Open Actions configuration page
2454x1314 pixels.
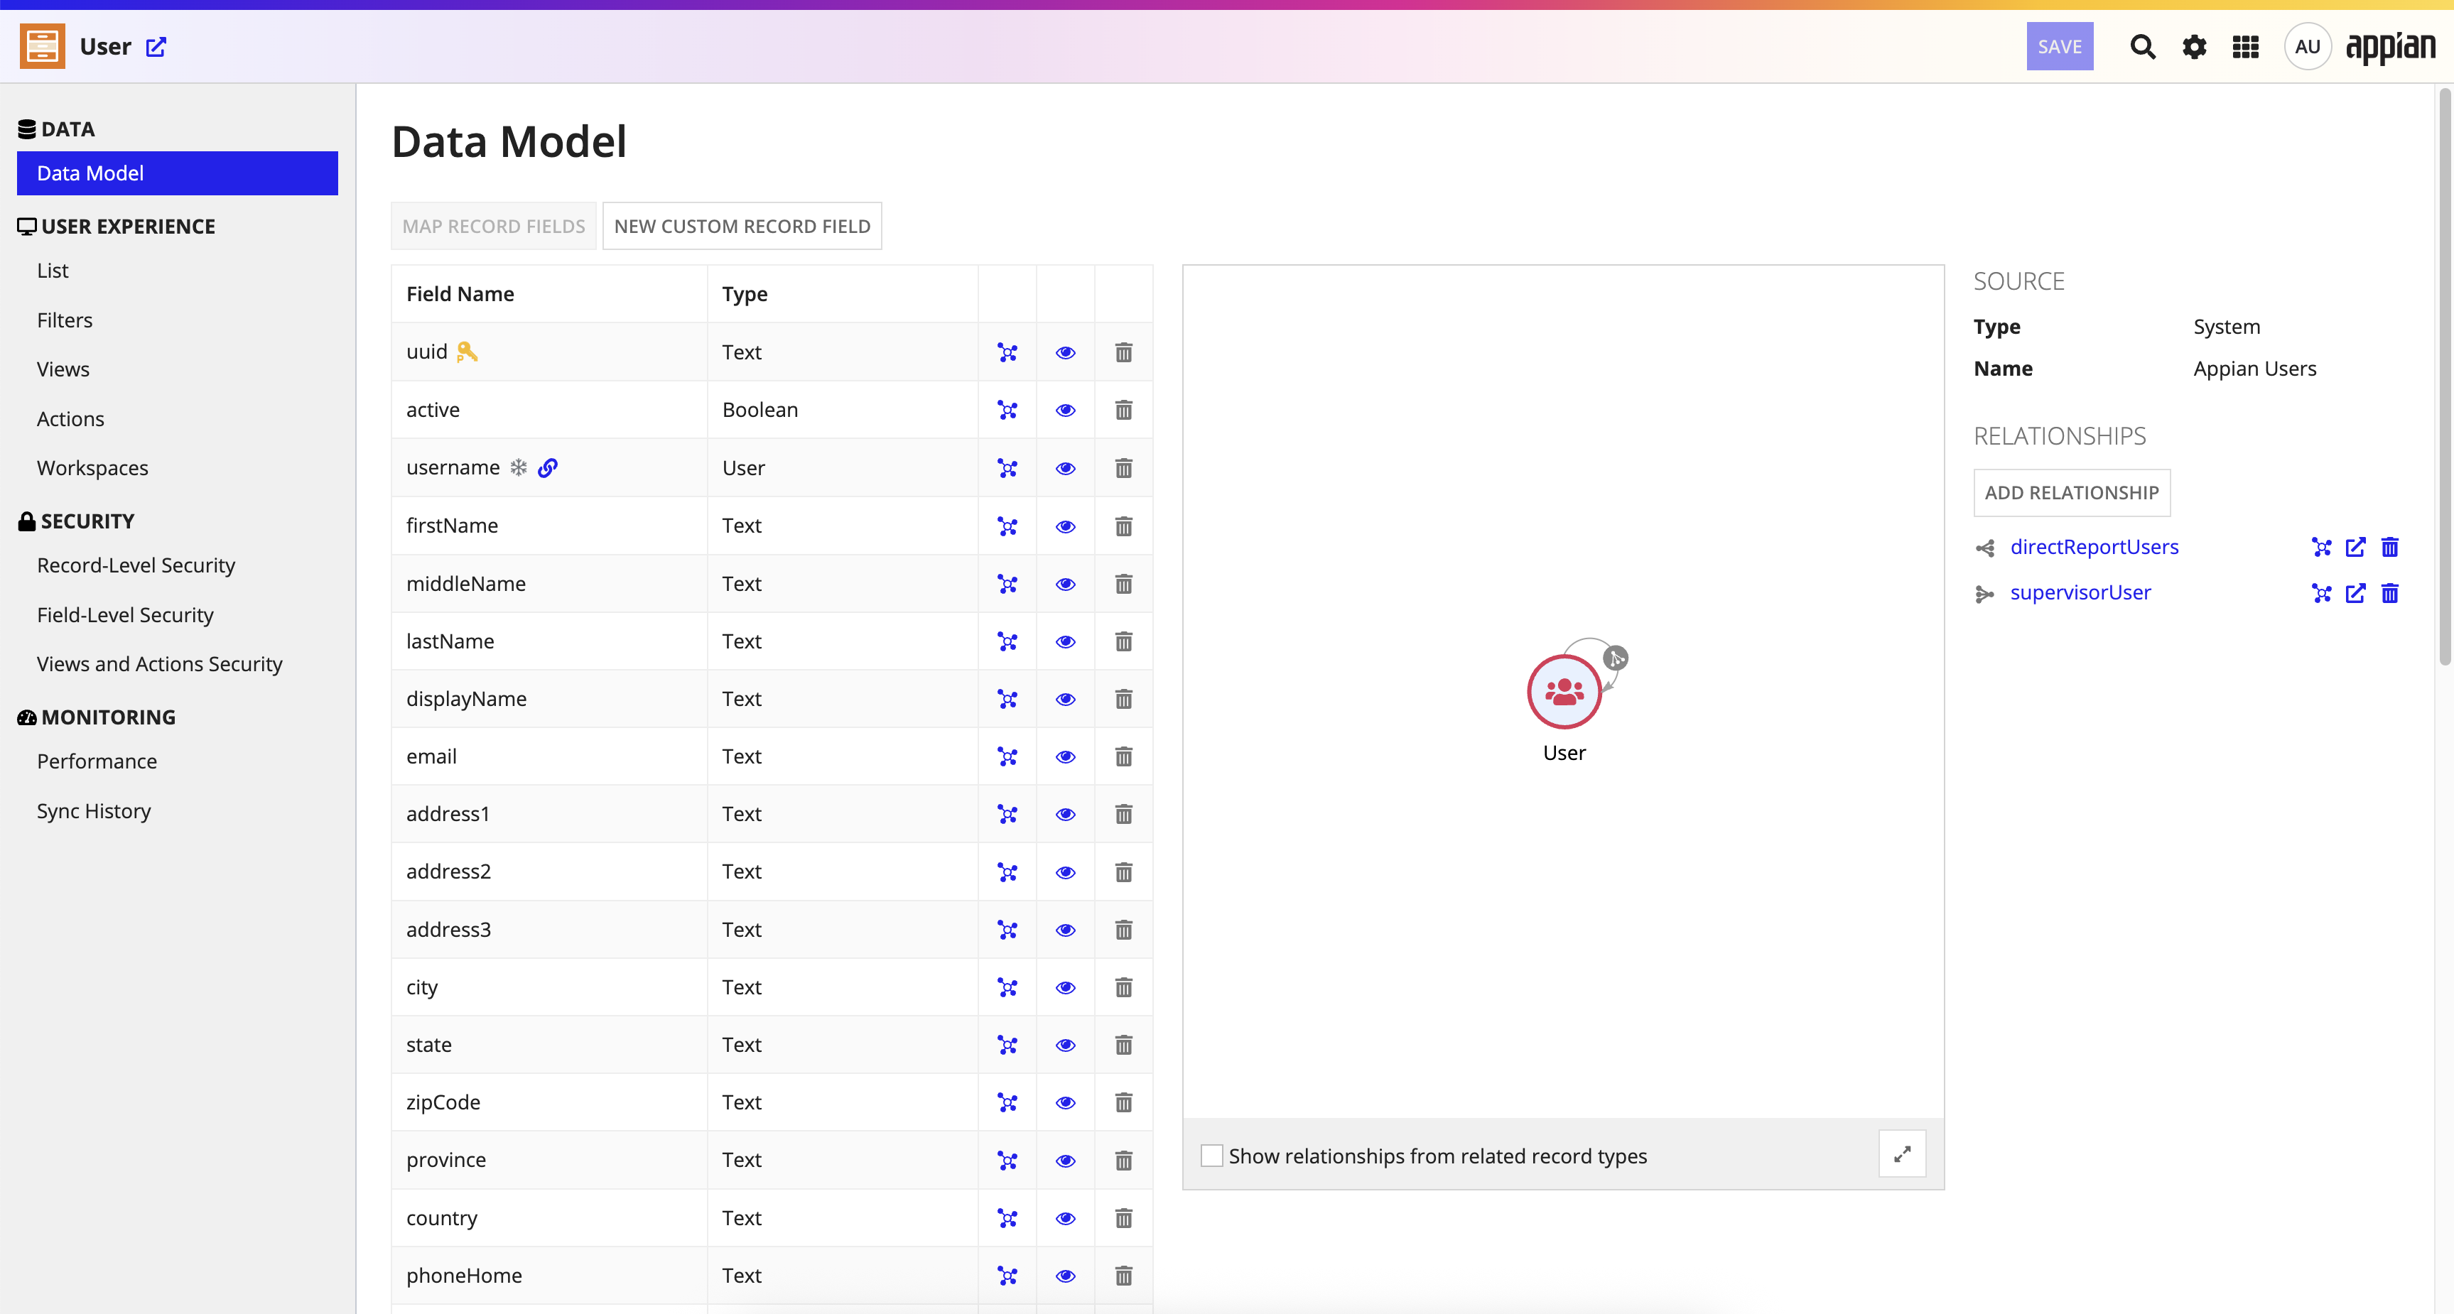70,419
